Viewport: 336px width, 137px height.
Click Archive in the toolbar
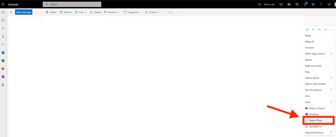pyautogui.click(x=65, y=12)
